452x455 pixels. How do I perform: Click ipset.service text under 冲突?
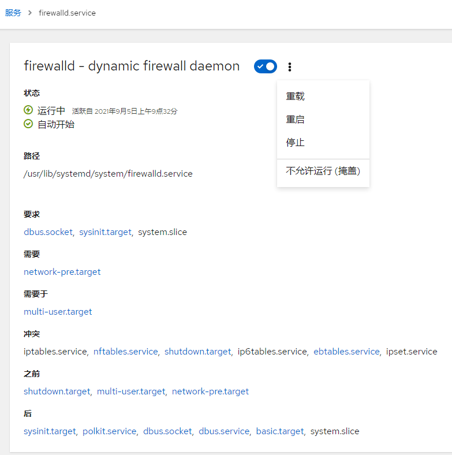coord(412,352)
